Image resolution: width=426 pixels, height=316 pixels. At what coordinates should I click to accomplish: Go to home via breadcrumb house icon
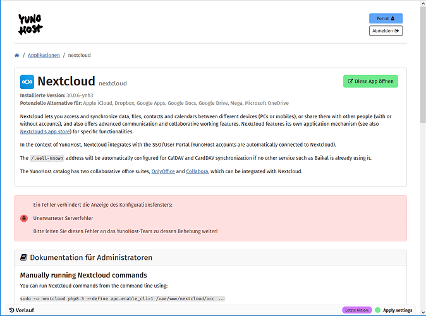point(17,56)
